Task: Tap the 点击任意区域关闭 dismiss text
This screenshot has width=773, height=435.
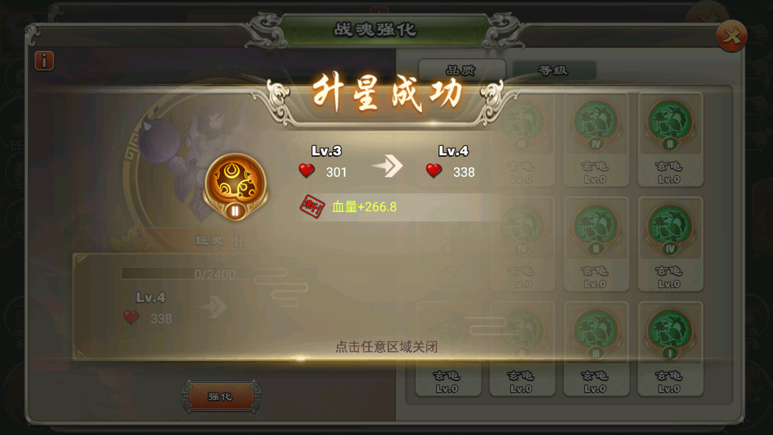Action: point(386,347)
